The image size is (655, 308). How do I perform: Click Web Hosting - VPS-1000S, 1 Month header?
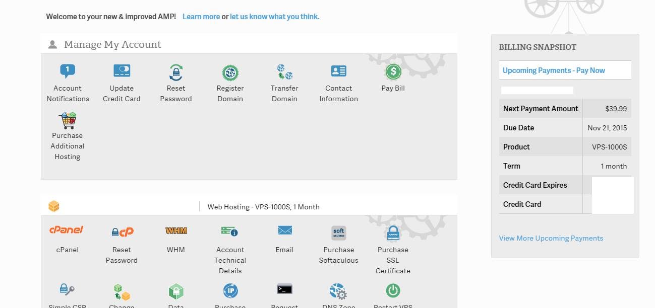point(264,207)
